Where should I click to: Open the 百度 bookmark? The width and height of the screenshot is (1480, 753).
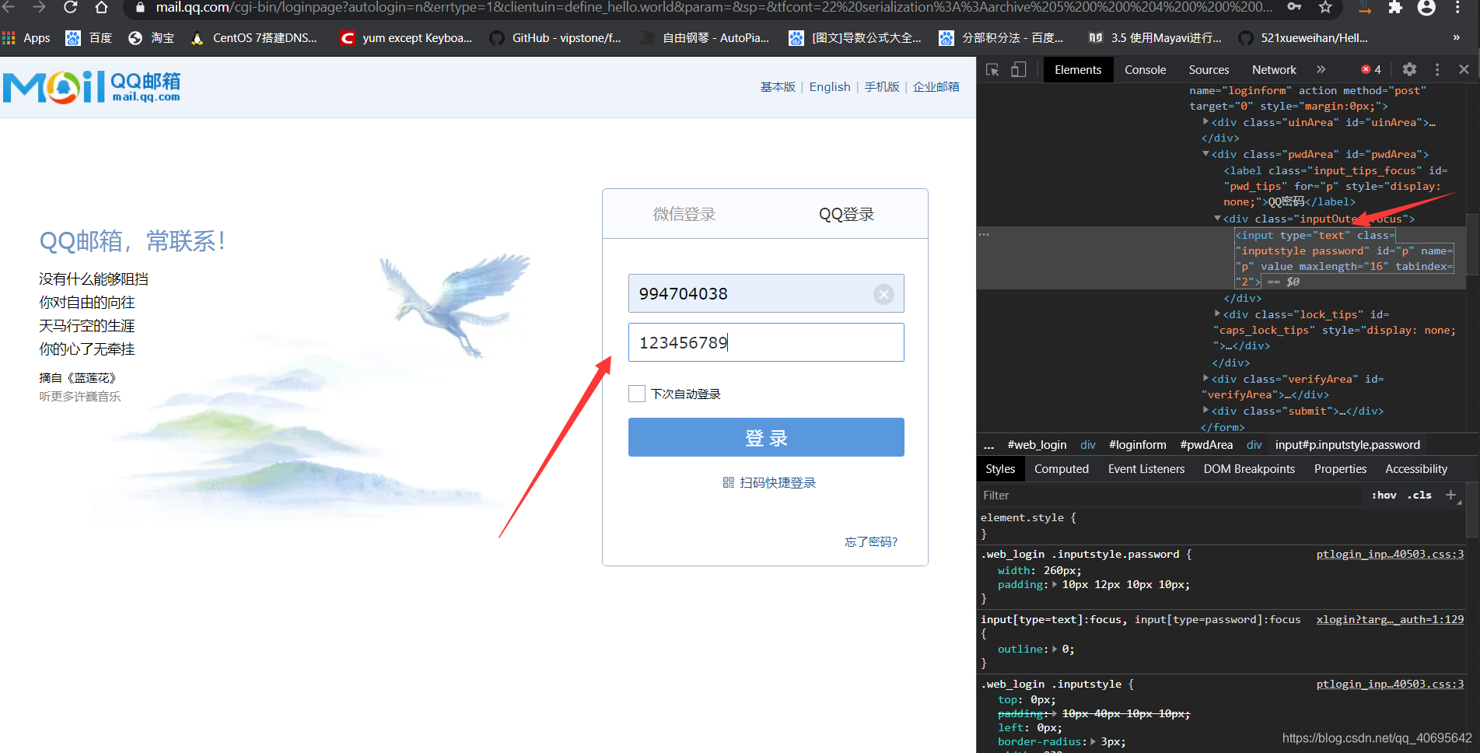(89, 38)
